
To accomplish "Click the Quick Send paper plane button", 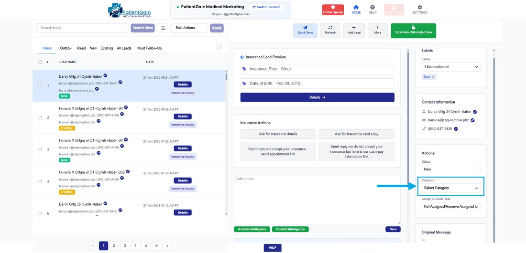I will (x=305, y=31).
